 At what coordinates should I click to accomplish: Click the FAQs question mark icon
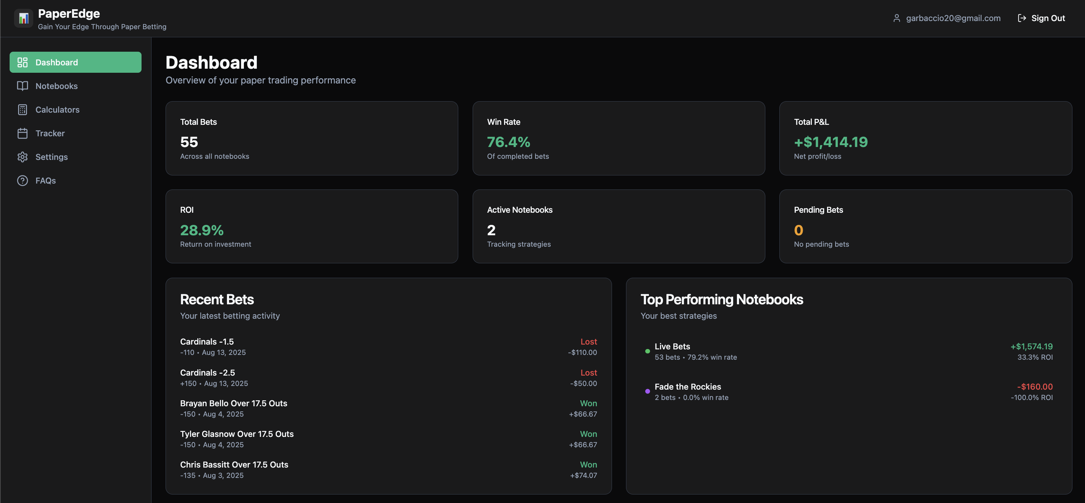[22, 180]
